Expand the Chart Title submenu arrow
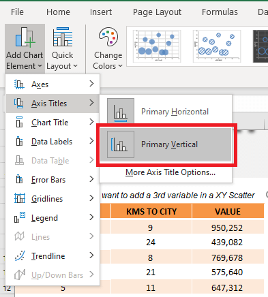Viewport: 268px width, 297px height. point(91,122)
